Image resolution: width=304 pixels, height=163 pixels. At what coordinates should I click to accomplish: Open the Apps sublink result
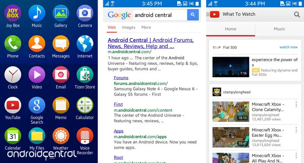point(119,131)
